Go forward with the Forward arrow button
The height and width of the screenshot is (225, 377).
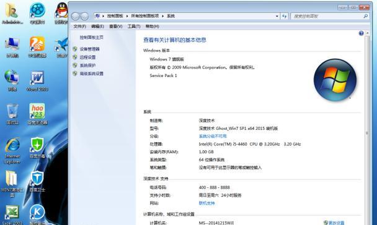pyautogui.click(x=84, y=16)
